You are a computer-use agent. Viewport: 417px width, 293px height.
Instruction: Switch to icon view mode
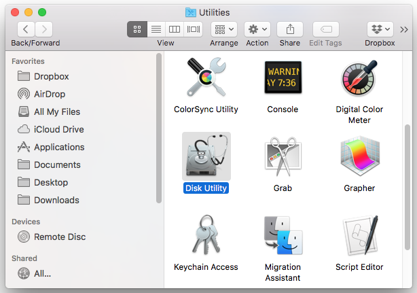137,29
